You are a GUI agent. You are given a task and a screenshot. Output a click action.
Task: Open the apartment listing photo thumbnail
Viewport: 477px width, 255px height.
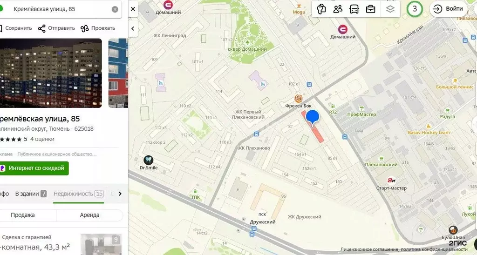point(101,244)
